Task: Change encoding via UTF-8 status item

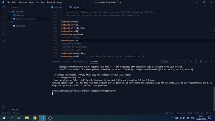Action: coord(189,113)
